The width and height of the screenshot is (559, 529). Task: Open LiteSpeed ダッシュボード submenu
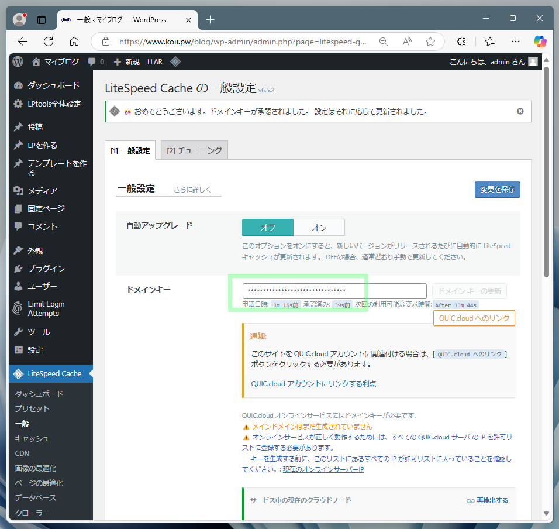(x=39, y=394)
